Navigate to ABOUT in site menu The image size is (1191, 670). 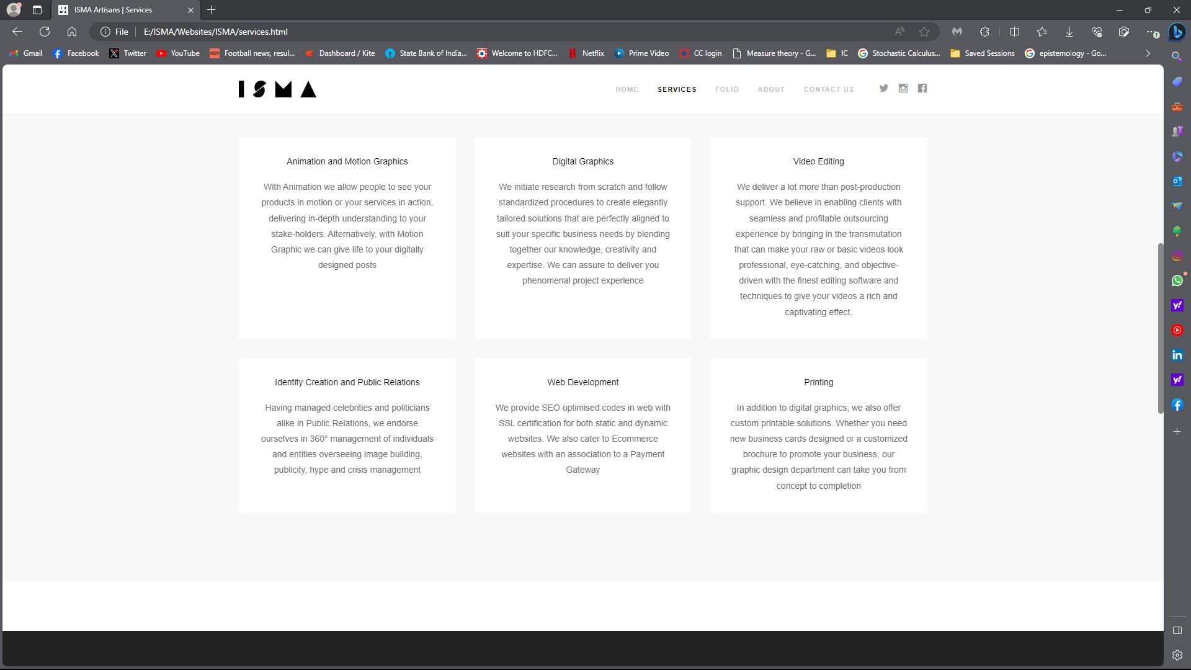tap(770, 89)
